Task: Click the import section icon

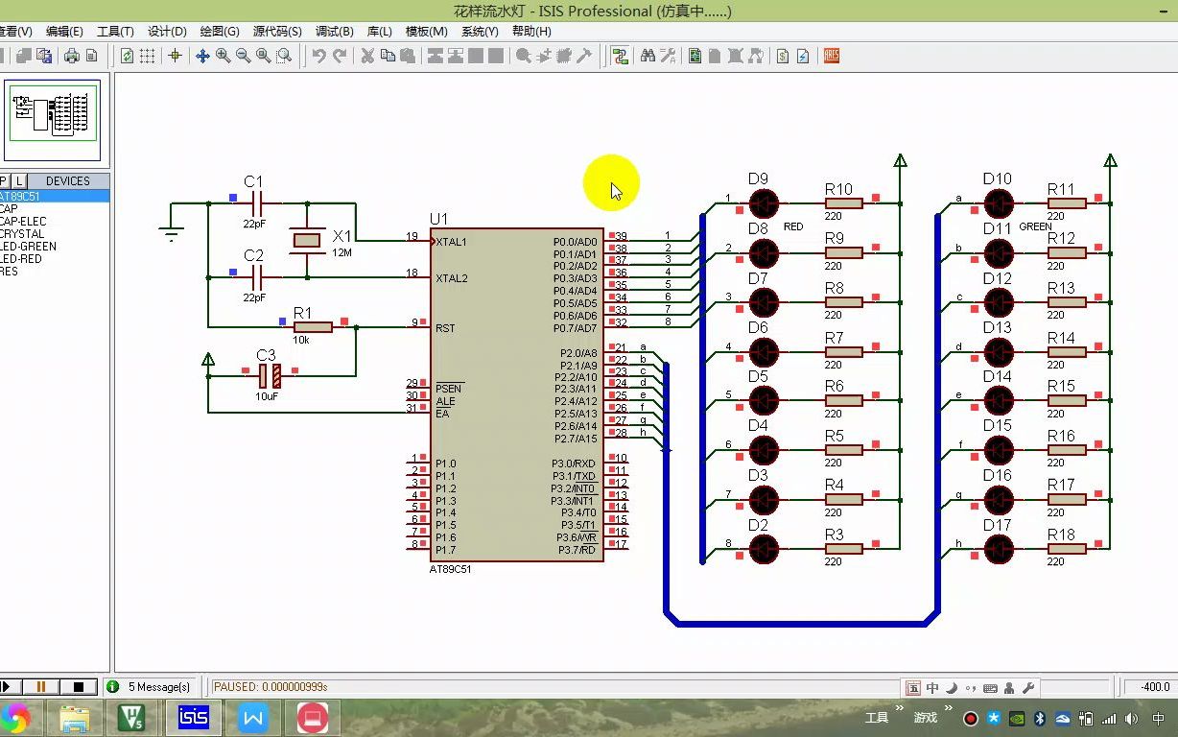Action: point(24,56)
